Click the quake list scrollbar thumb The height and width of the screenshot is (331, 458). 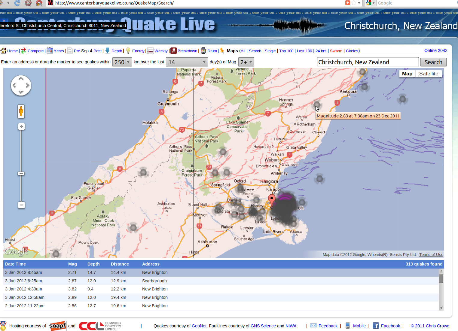click(441, 278)
